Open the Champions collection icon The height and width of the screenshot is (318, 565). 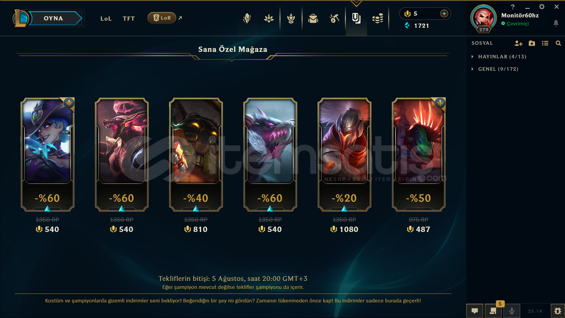(x=247, y=19)
